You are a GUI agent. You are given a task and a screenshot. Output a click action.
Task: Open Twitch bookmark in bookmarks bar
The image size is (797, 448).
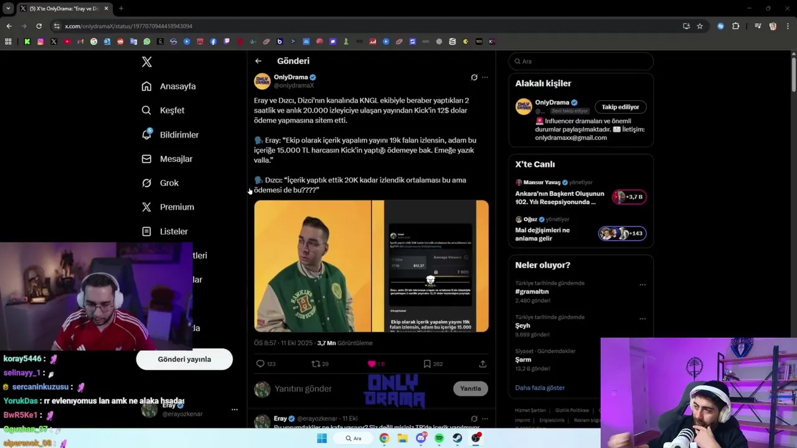[x=227, y=42]
